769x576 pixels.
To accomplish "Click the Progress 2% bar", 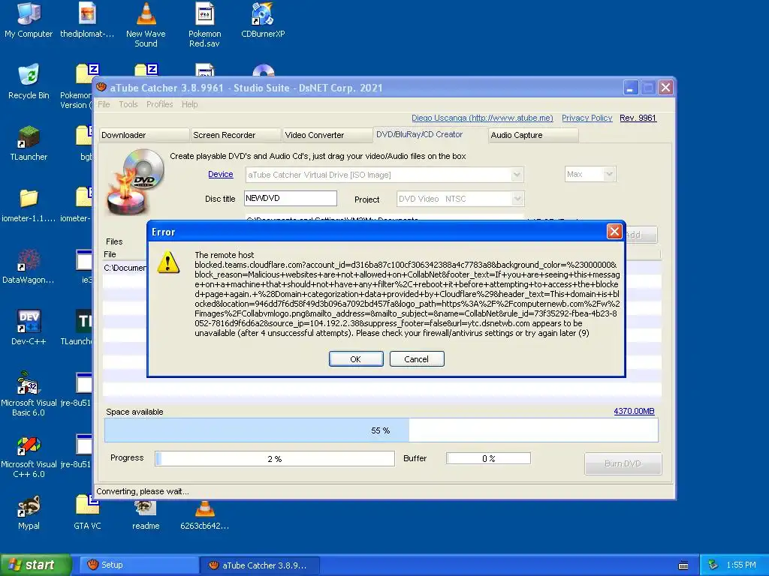I will (x=275, y=459).
